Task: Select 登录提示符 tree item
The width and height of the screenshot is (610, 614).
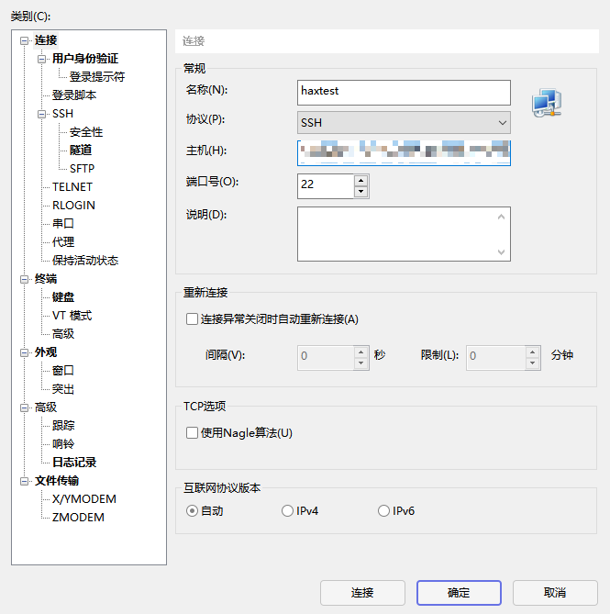Action: click(97, 77)
